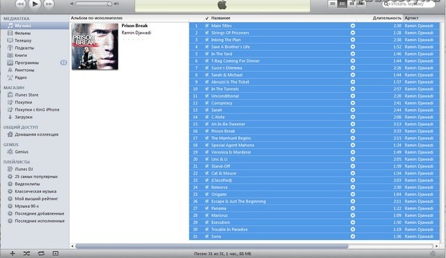Viewport: 446px width, 258px height.
Task: Show artwork viewer button
Action: [x=56, y=253]
